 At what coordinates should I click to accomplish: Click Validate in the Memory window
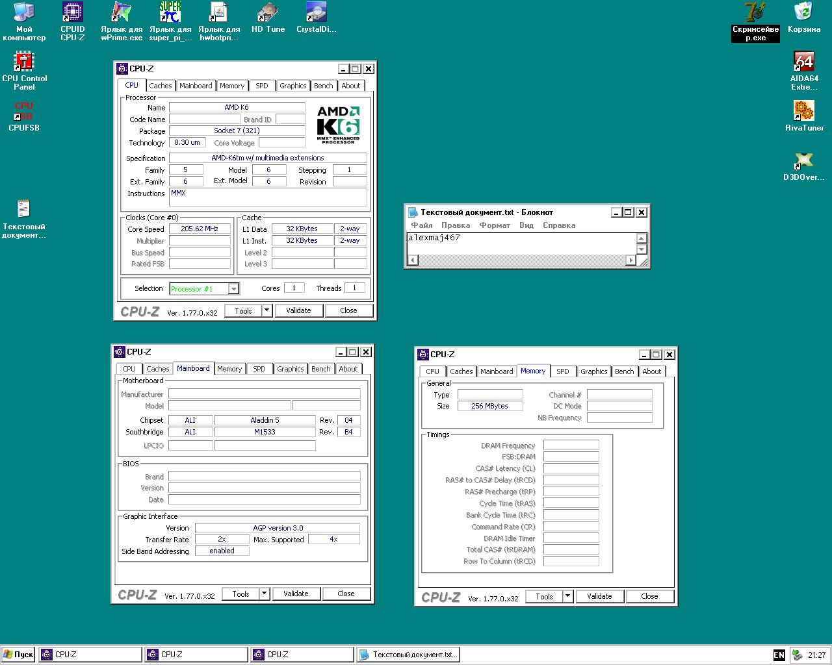(x=599, y=596)
